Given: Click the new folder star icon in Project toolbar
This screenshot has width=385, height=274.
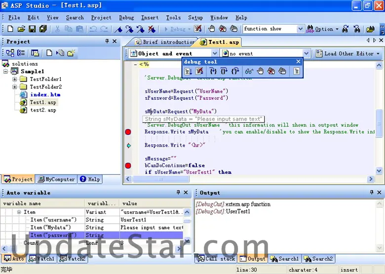Looking at the screenshot, I should (x=71, y=53).
